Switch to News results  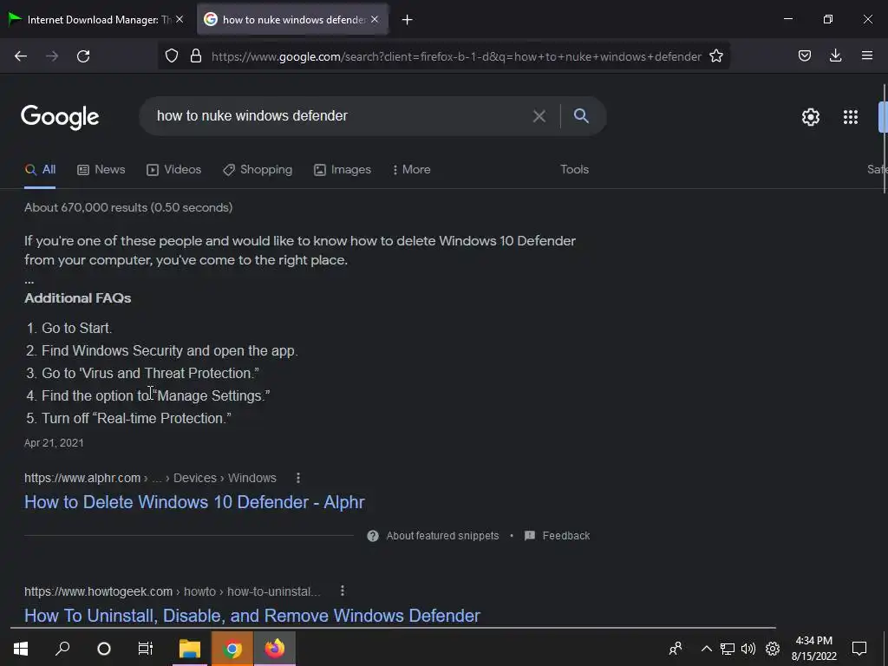pos(101,169)
